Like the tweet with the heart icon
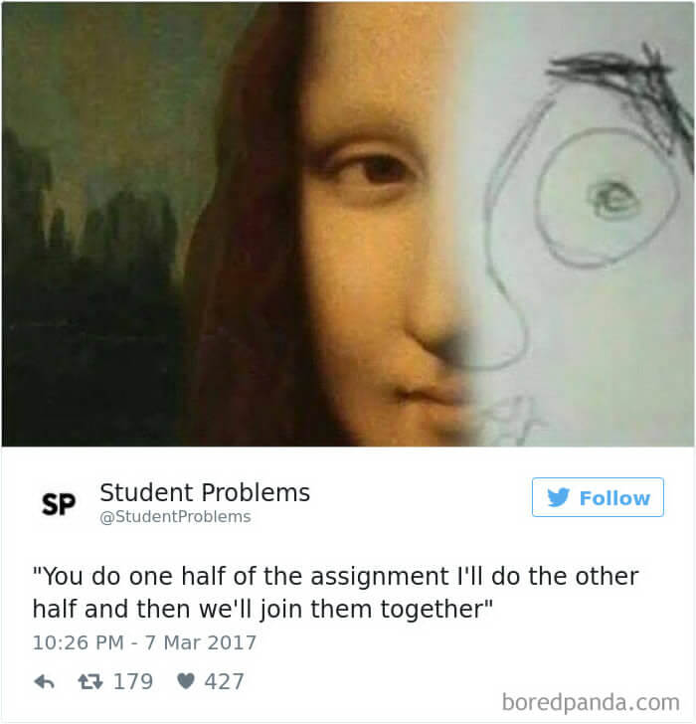The image size is (696, 724). pos(186,681)
